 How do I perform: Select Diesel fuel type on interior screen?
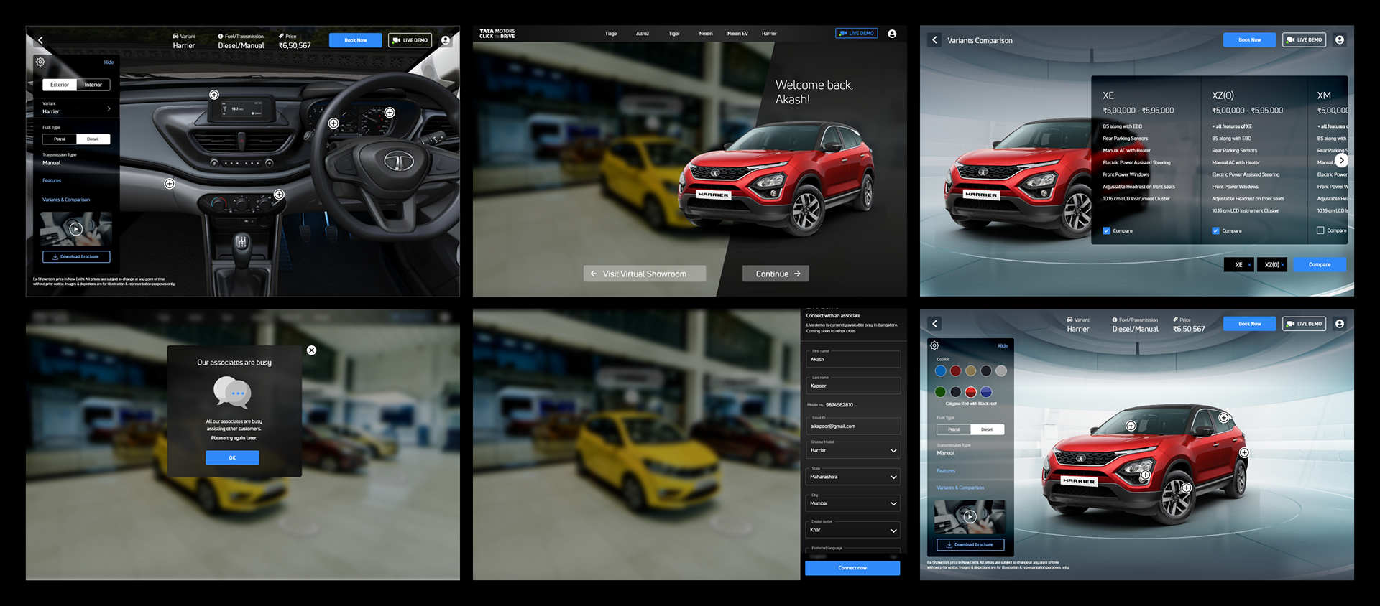pos(93,139)
